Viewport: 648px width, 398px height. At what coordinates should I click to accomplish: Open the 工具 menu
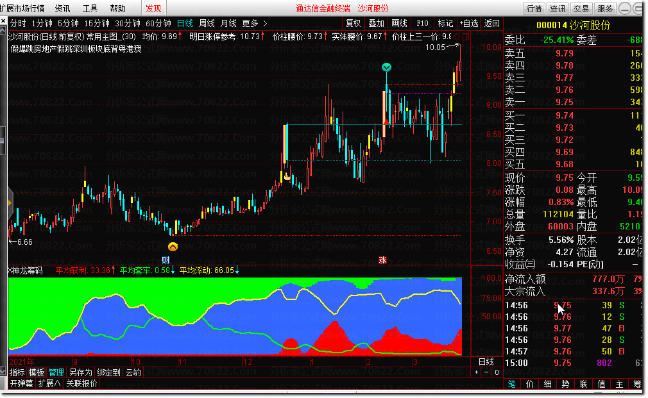click(x=90, y=8)
